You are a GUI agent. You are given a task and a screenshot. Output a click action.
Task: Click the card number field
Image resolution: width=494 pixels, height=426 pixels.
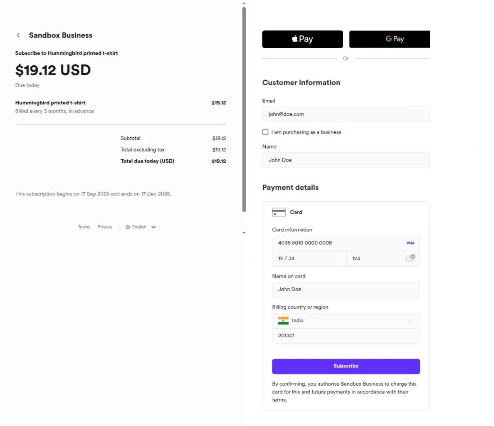pos(346,243)
